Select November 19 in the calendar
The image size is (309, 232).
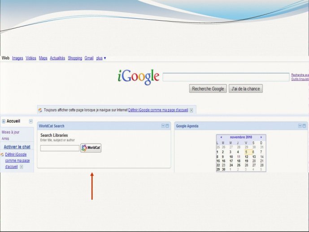(247, 161)
